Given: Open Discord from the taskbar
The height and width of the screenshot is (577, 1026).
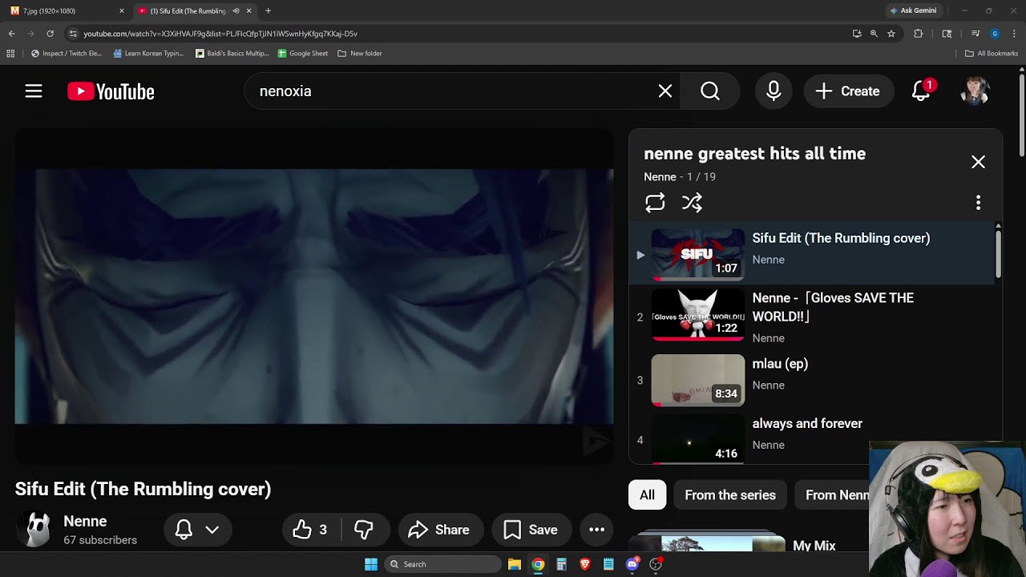Looking at the screenshot, I should point(632,564).
